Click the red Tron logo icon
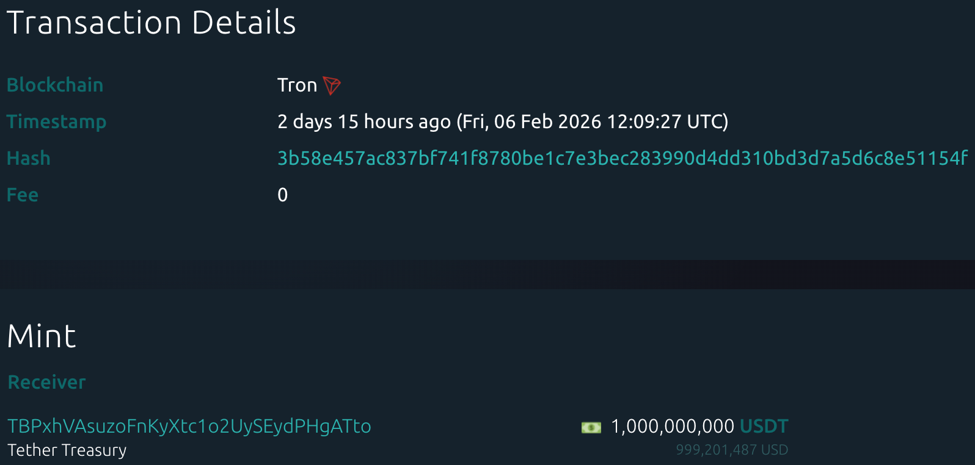Viewport: 975px width, 465px height. pyautogui.click(x=331, y=85)
